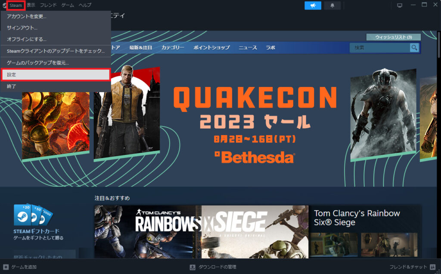Click the QUAKECON 2023 セール banner title
Image resolution: width=441 pixels, height=274 pixels.
coord(255,108)
